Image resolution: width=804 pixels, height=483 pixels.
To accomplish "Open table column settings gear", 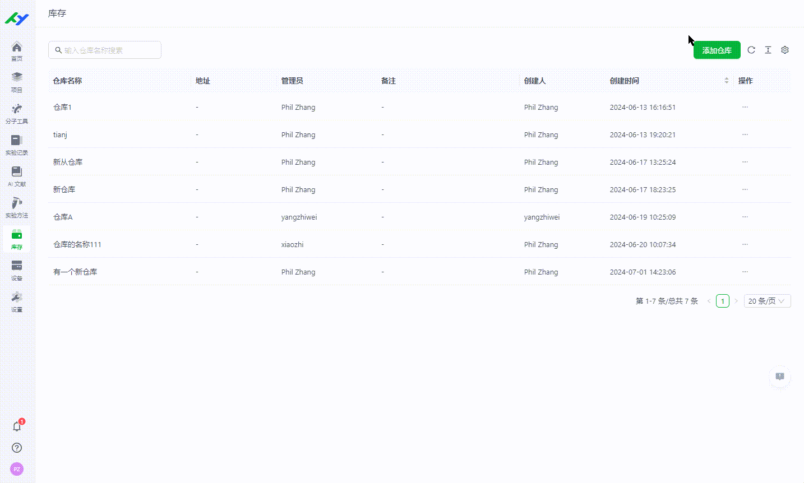I will (785, 50).
